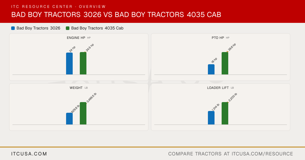The image size is (305, 160).
Task: Click the PTO HP chart title
Action: (218, 38)
